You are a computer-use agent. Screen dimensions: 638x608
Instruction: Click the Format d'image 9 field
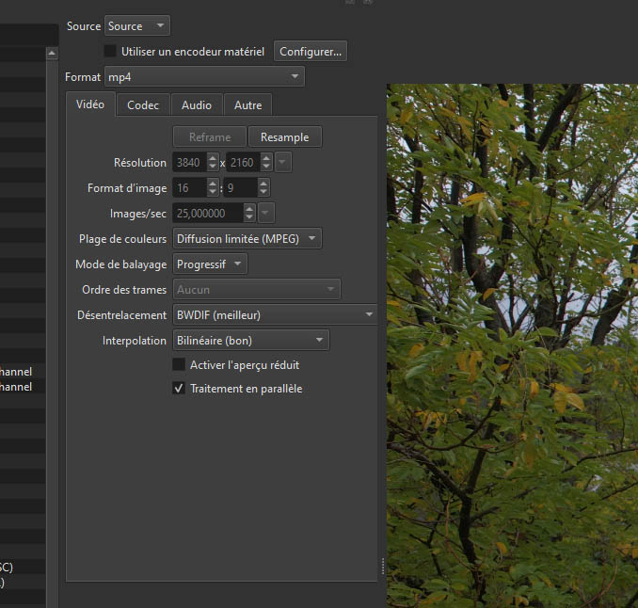[x=241, y=188]
